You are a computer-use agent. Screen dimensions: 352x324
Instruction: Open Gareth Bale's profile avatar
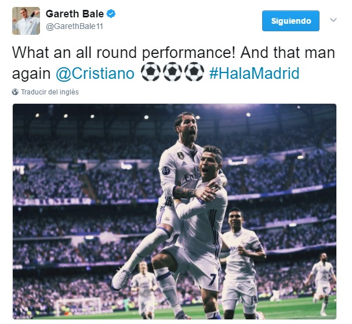26,21
